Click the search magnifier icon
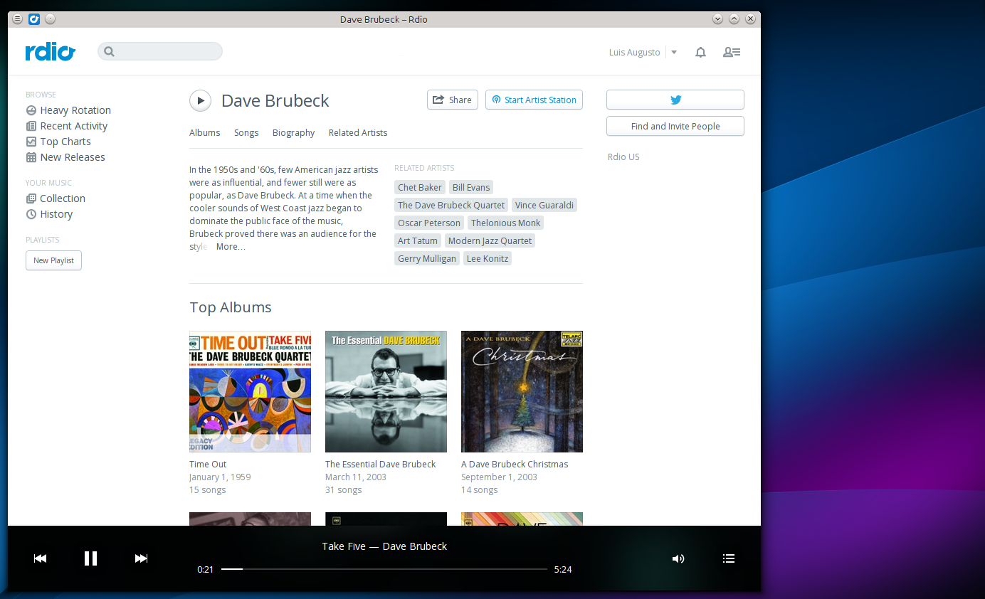This screenshot has height=599, width=985. (109, 51)
